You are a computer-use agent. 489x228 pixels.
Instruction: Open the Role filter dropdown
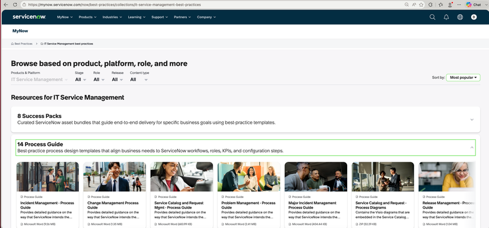(x=99, y=79)
